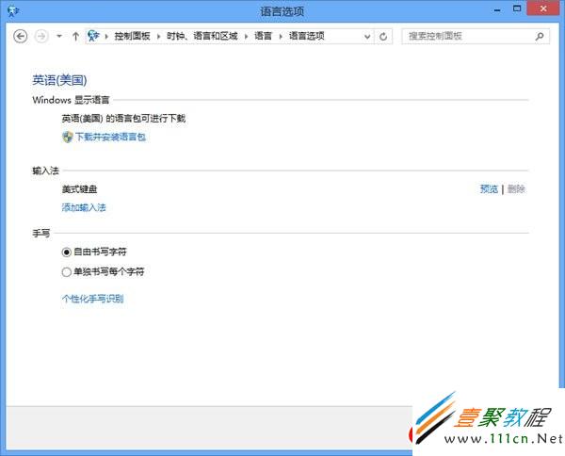This screenshot has width=565, height=456.
Task: Select the 自由书写字符 radio option
Action: pyautogui.click(x=94, y=252)
